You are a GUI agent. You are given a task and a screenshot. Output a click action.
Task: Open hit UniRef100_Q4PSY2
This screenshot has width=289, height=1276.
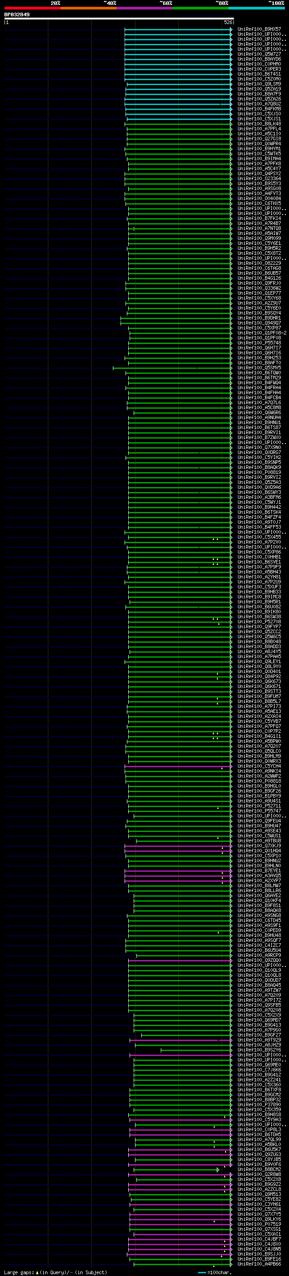point(259,173)
